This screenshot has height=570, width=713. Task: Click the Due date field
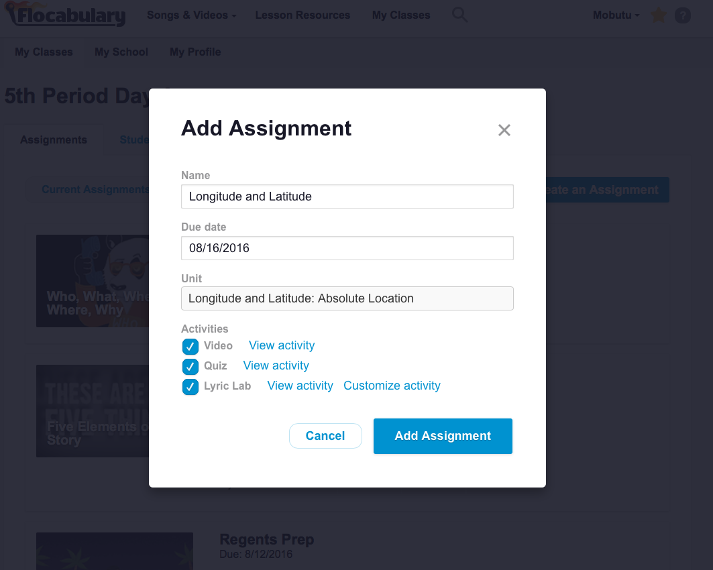tap(347, 248)
